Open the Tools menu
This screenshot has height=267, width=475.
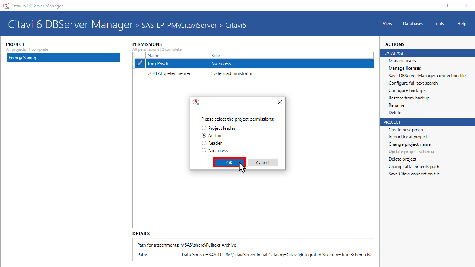point(439,24)
